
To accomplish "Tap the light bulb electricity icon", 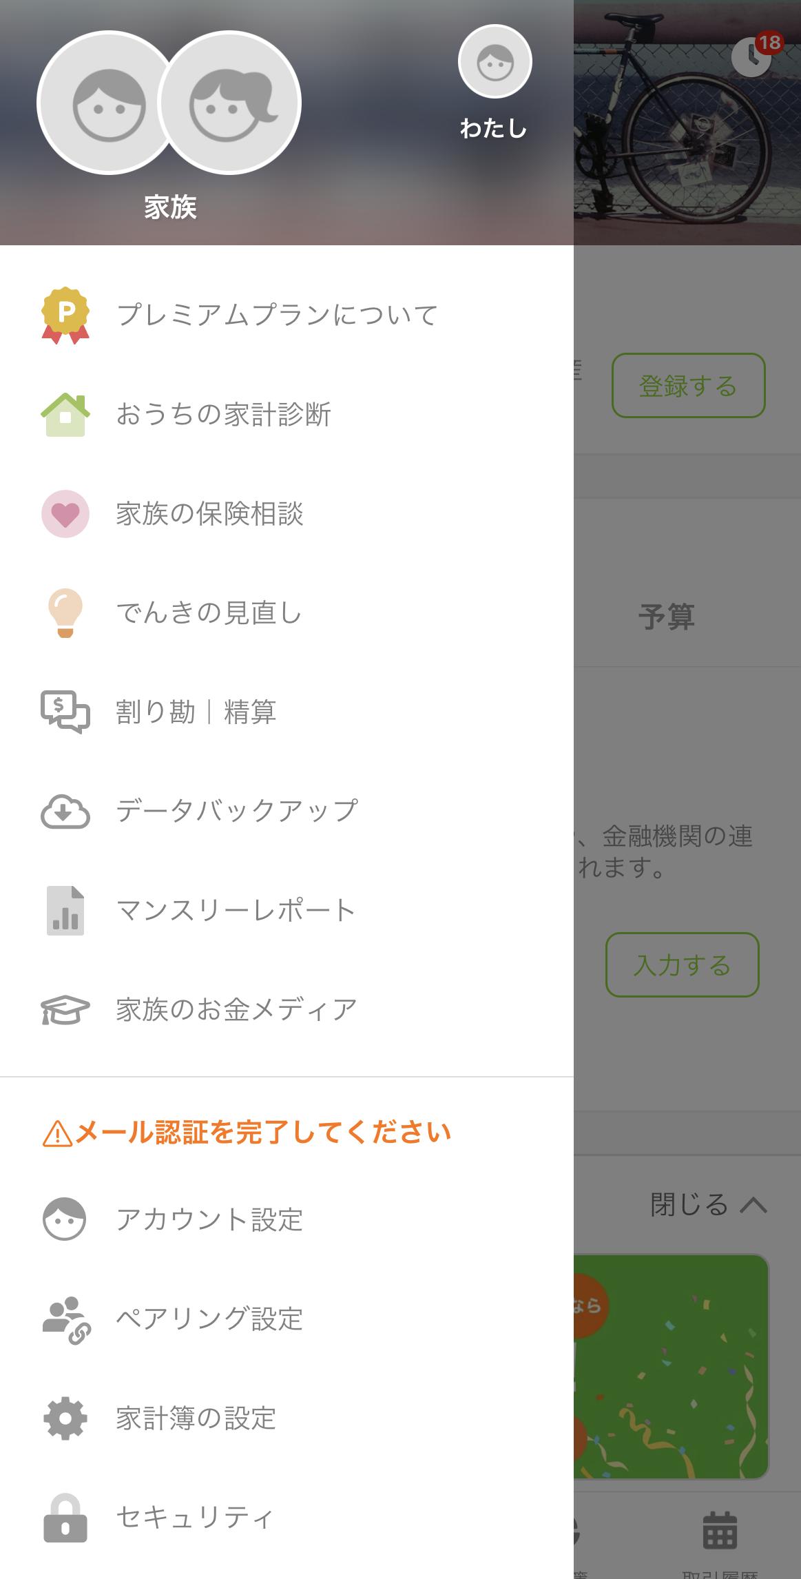I will point(65,612).
